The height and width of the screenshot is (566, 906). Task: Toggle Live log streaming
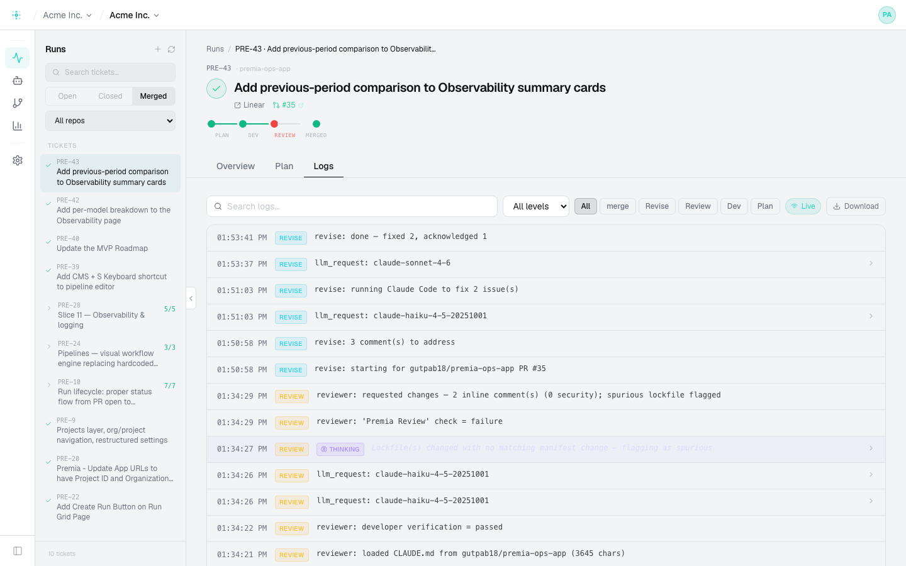coord(803,206)
